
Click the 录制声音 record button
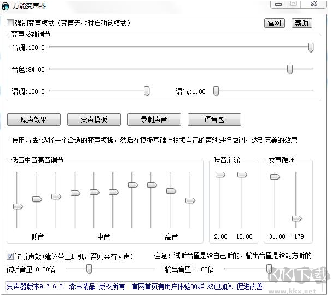click(x=154, y=119)
